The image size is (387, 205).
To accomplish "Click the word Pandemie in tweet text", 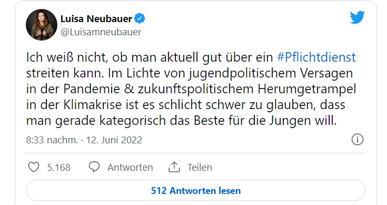I will click(92, 89).
